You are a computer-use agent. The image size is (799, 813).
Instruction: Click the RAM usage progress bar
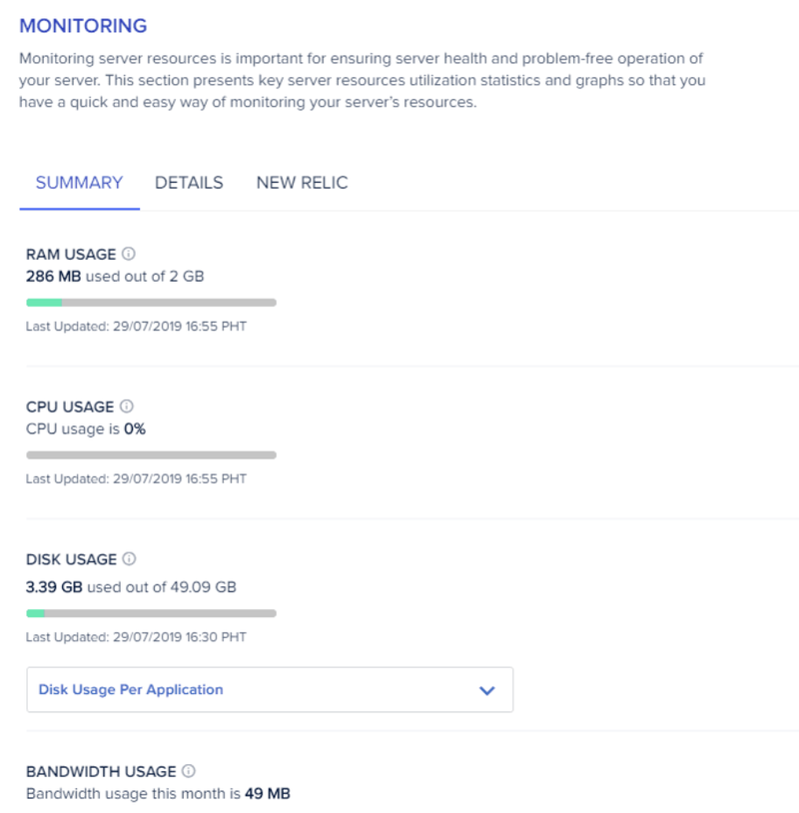(151, 303)
